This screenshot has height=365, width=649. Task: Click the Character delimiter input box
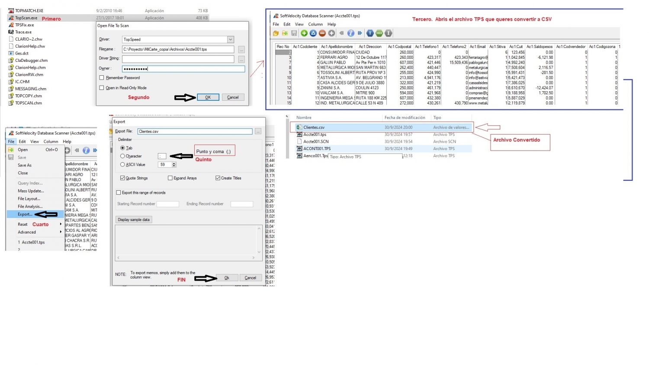click(x=162, y=156)
